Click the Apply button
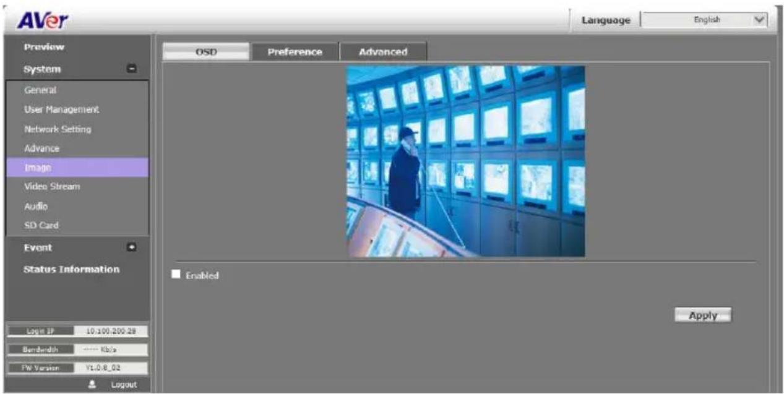Image resolution: width=784 pixels, height=394 pixels. pos(703,315)
